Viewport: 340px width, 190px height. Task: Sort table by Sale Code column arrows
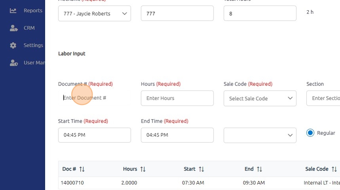tap(334, 169)
